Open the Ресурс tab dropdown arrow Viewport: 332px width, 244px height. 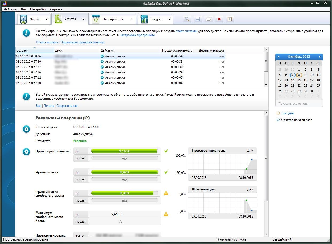click(169, 19)
